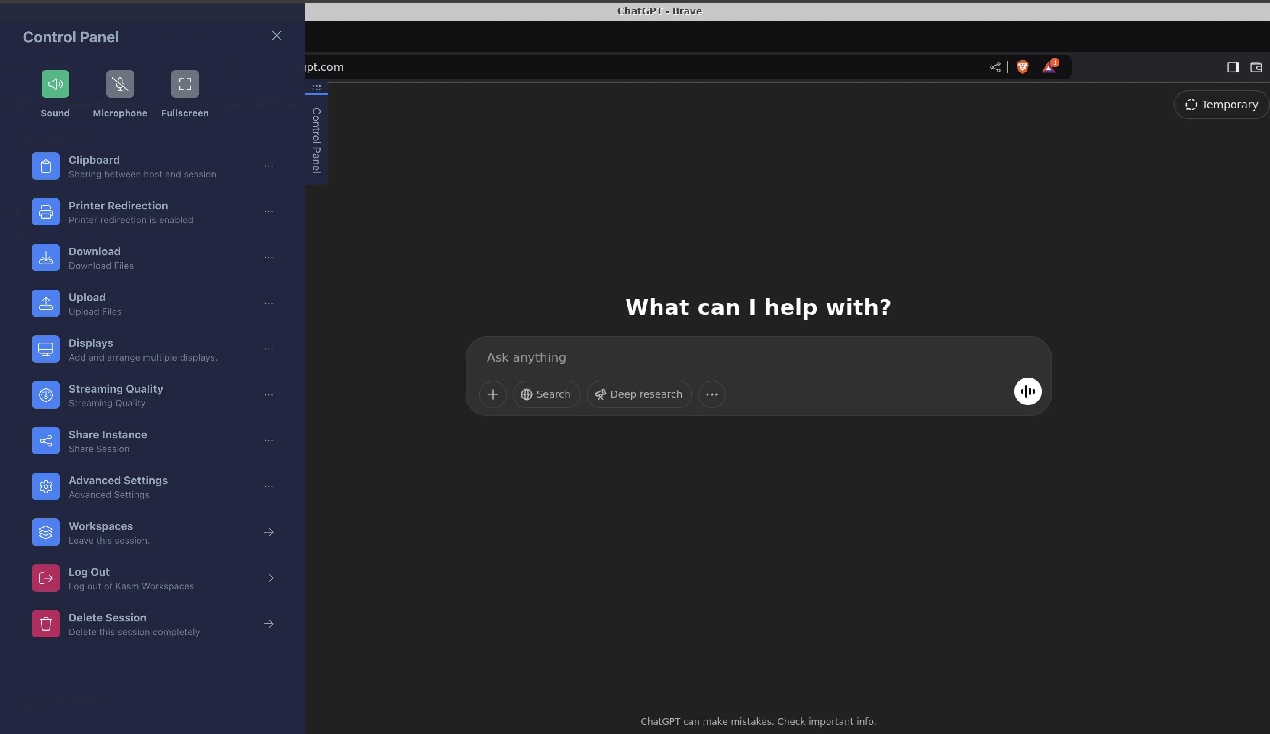Start voice mode with waveform button
This screenshot has width=1270, height=734.
[x=1028, y=391]
